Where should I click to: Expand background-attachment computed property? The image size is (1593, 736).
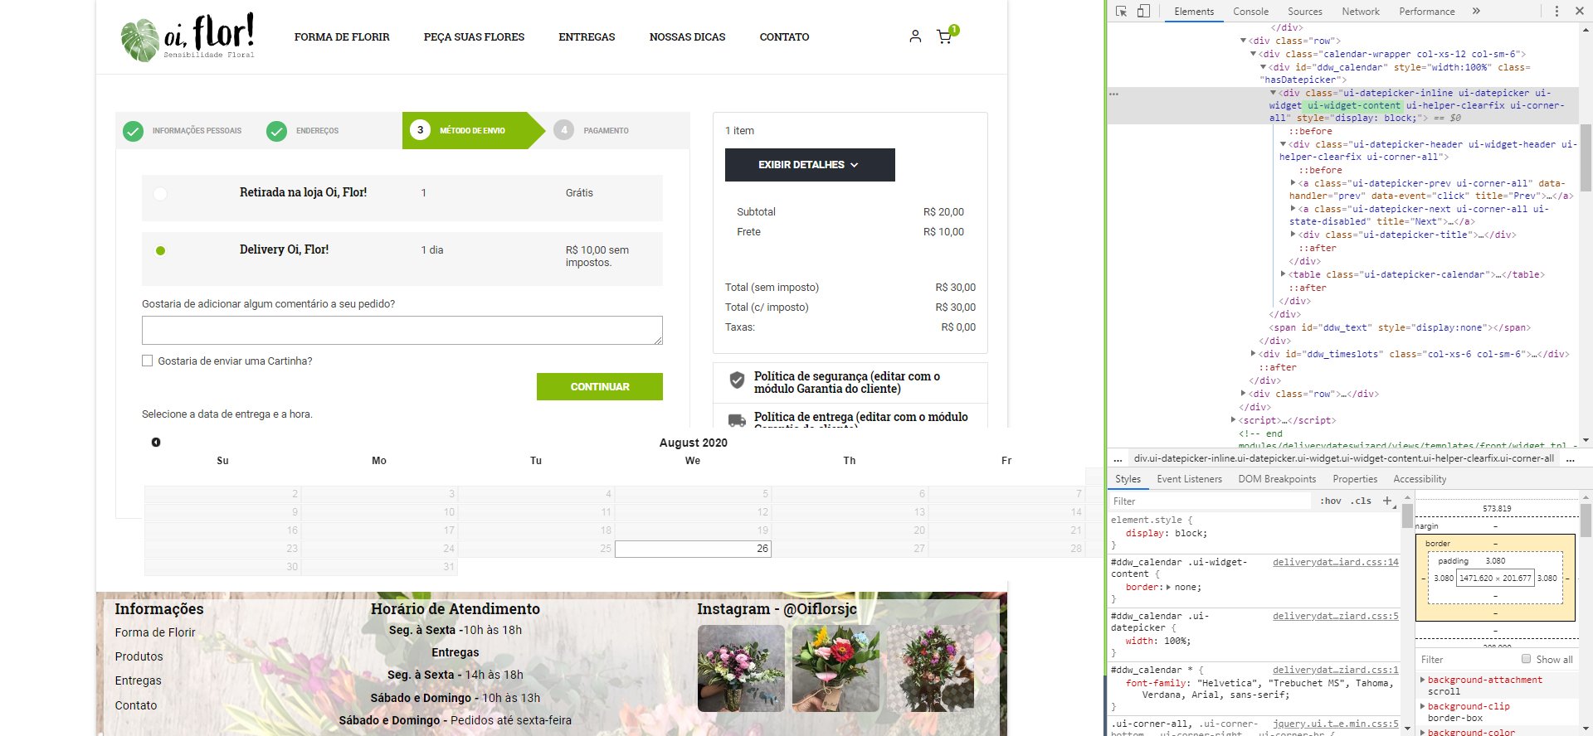(x=1422, y=680)
